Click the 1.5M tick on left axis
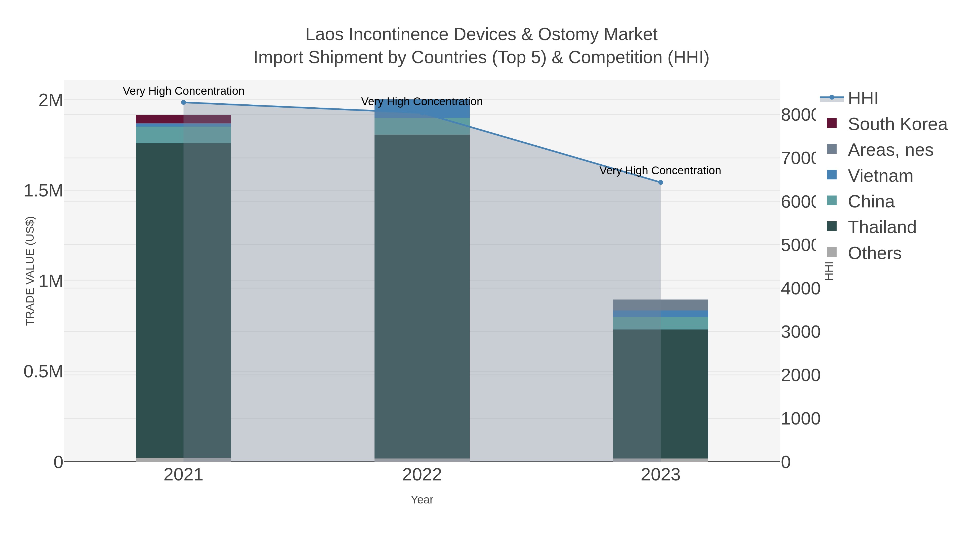 tap(43, 191)
